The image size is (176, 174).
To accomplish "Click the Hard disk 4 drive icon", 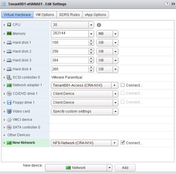I will point(9,69).
